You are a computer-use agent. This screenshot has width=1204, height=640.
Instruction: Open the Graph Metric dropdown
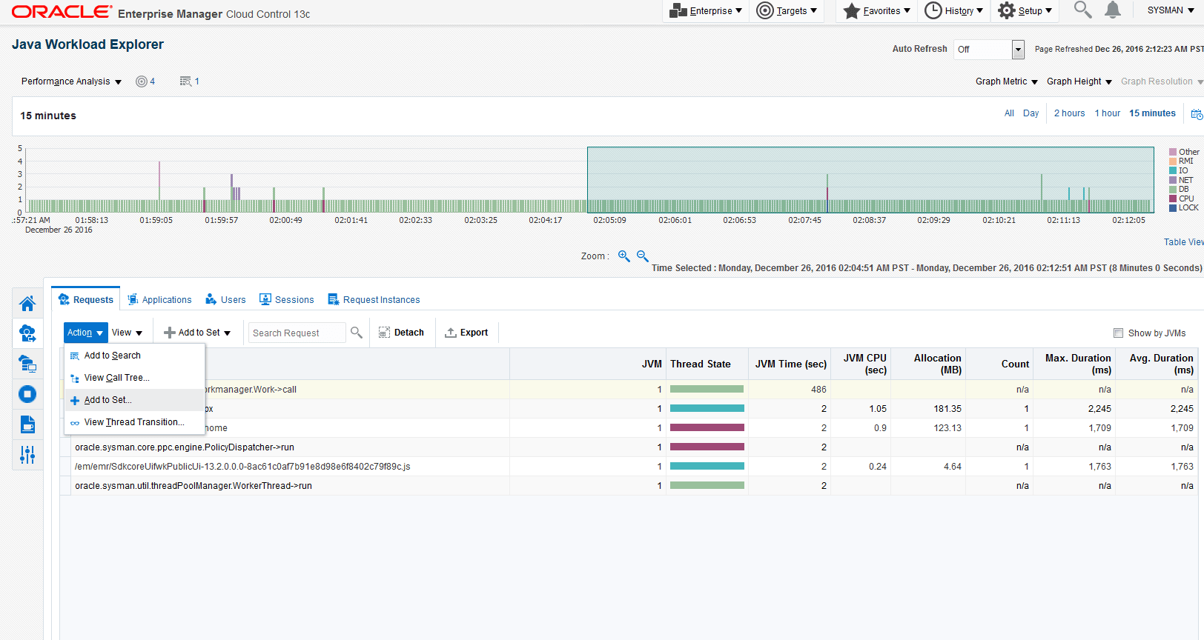(x=1006, y=81)
